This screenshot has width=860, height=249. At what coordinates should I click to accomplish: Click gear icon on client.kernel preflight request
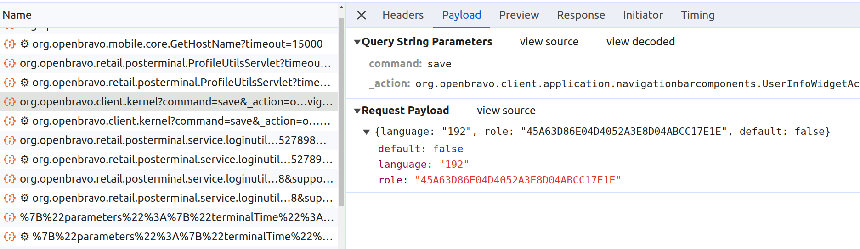coord(25,121)
